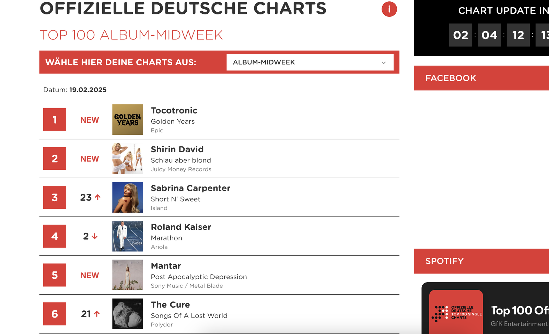This screenshot has width=549, height=334.
Task: Open the ALBUM-MIDWEEK chart selection dropdown
Action: pos(309,62)
